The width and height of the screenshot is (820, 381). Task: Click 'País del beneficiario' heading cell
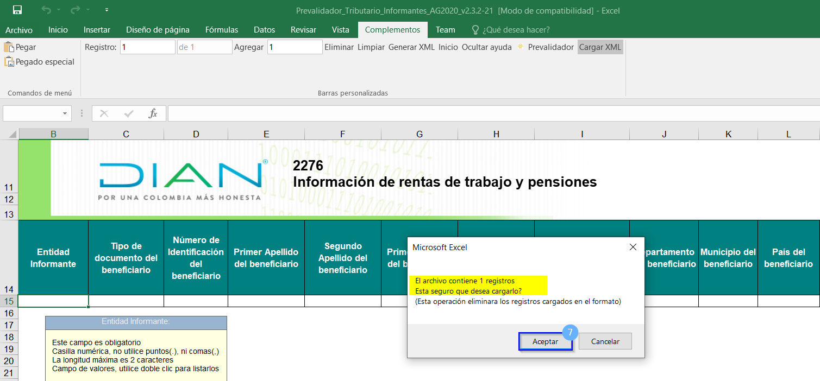[788, 258]
